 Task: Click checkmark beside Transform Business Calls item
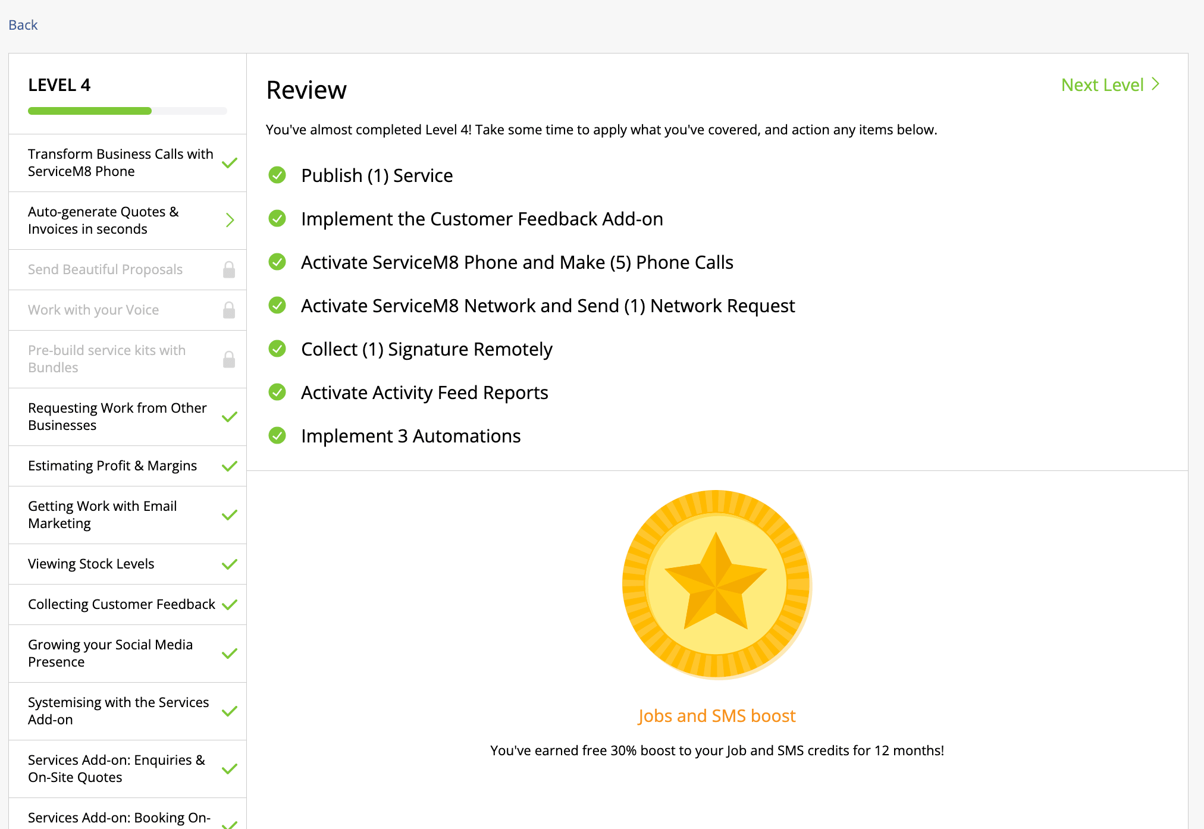(x=230, y=163)
